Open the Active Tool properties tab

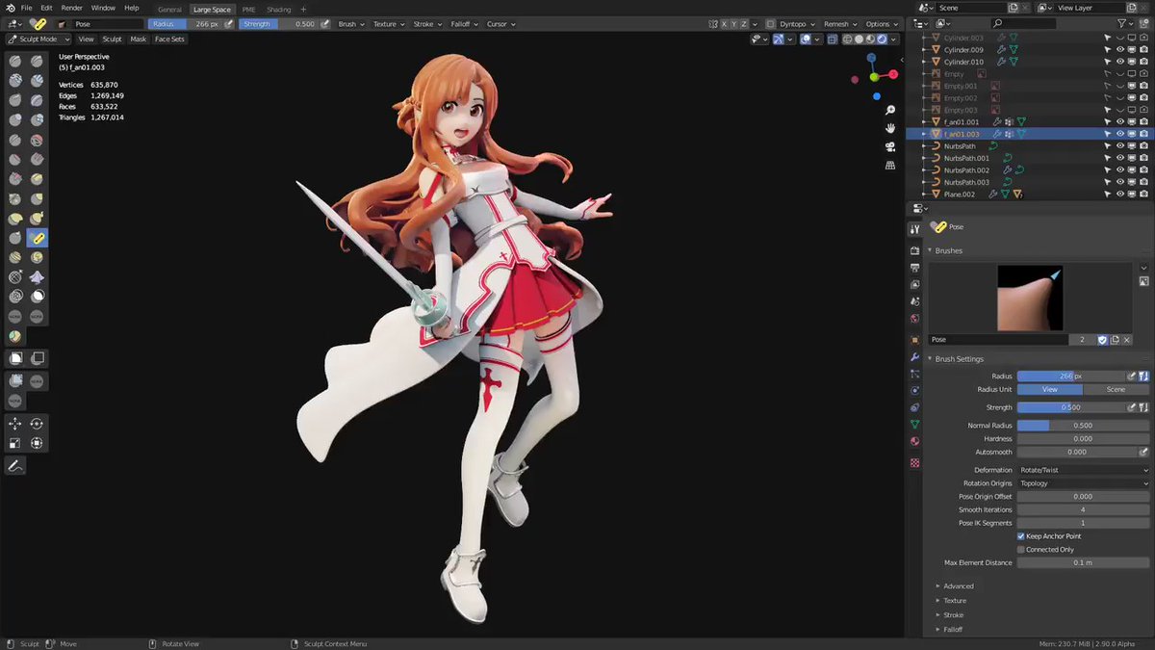pyautogui.click(x=914, y=229)
